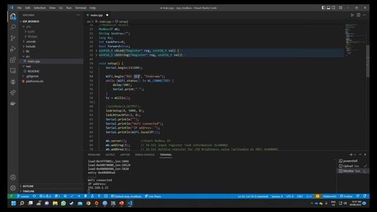
Task: Click UTF-8 encoding in status bar
Action: (x=289, y=196)
